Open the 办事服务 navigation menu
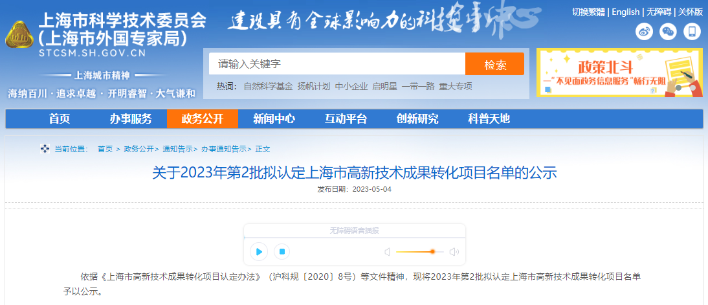708x305 pixels. tap(131, 119)
